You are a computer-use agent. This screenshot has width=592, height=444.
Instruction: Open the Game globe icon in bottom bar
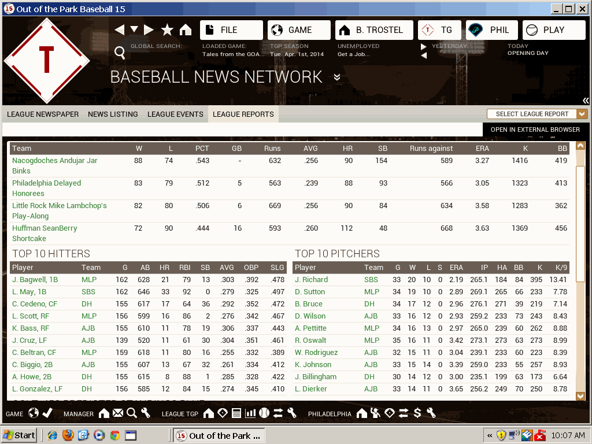[x=34, y=413]
